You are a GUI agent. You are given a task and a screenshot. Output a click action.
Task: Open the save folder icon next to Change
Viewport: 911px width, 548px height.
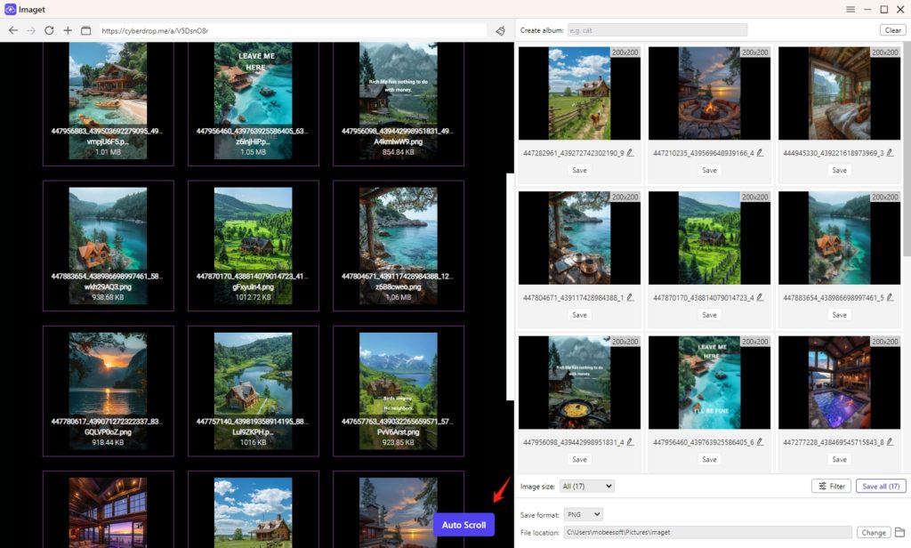pos(899,532)
